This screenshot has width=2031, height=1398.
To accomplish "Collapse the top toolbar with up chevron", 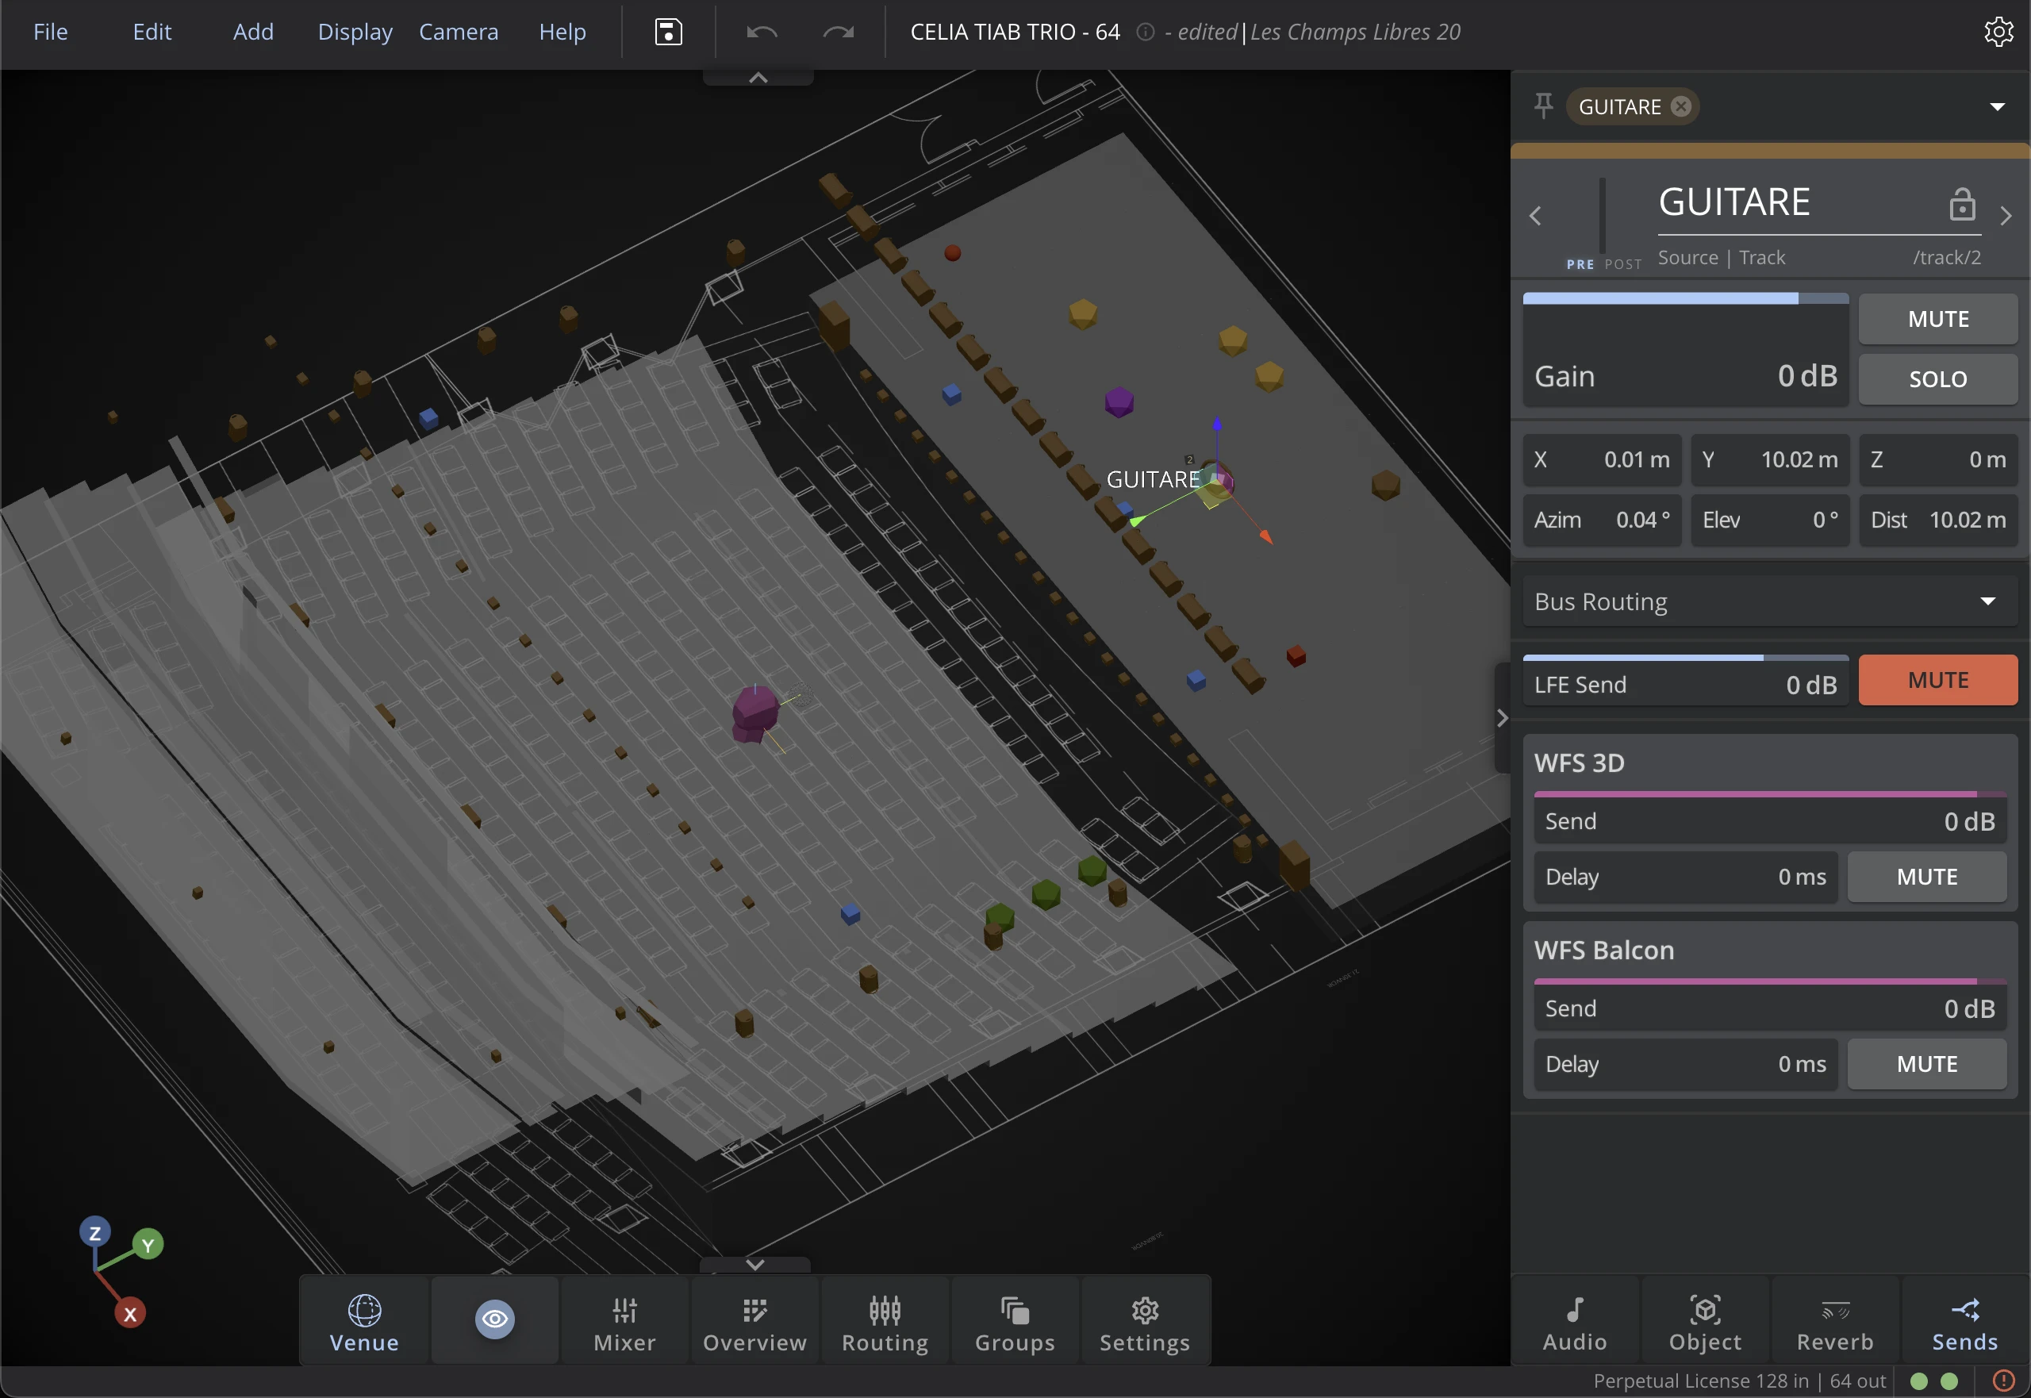I will coord(758,78).
